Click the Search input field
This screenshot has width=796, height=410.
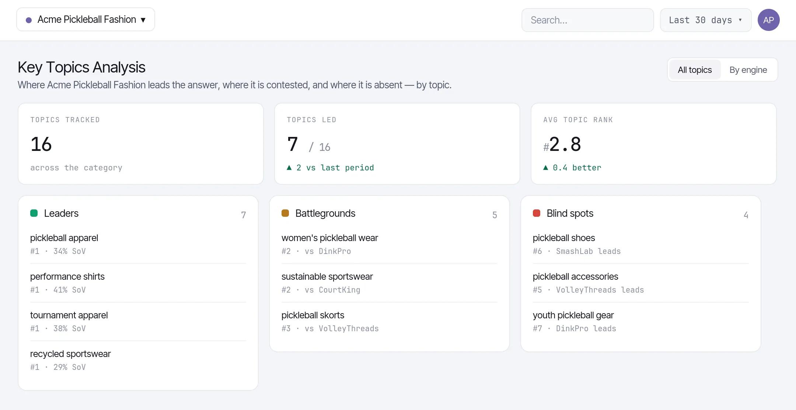[587, 20]
